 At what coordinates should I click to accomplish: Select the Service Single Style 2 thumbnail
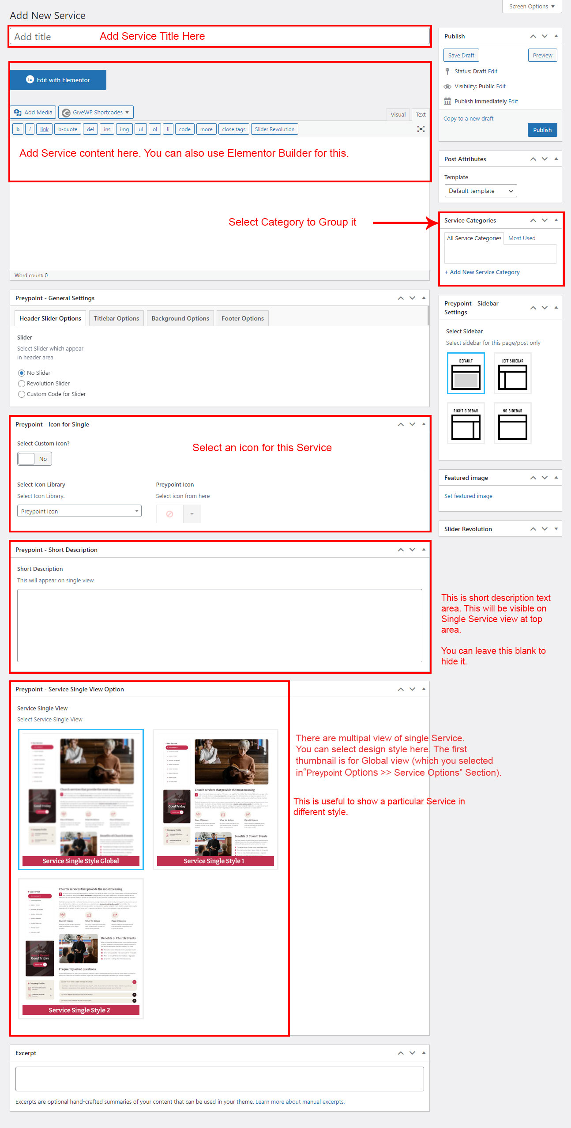[x=81, y=949]
